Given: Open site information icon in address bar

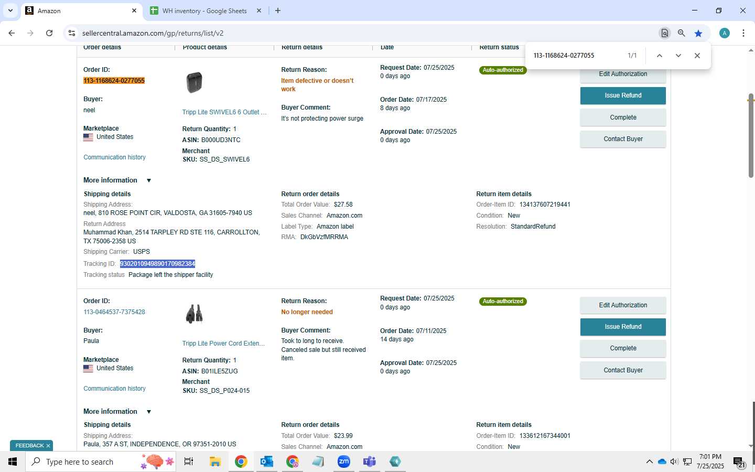Looking at the screenshot, I should click(72, 33).
